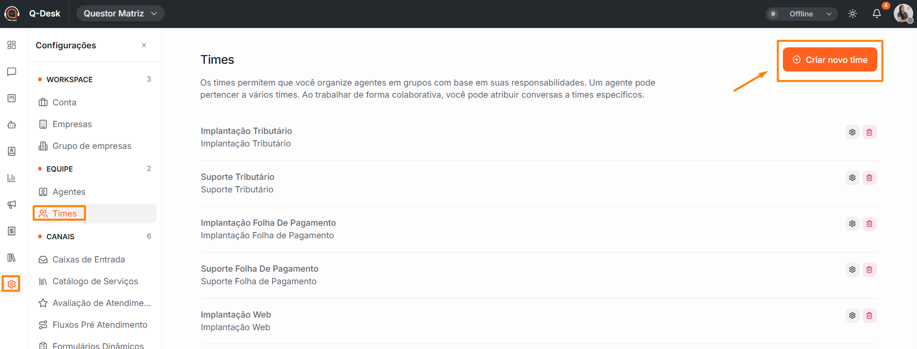Open settings for Implantação Tributário team
This screenshot has height=349, width=917.
coord(852,132)
